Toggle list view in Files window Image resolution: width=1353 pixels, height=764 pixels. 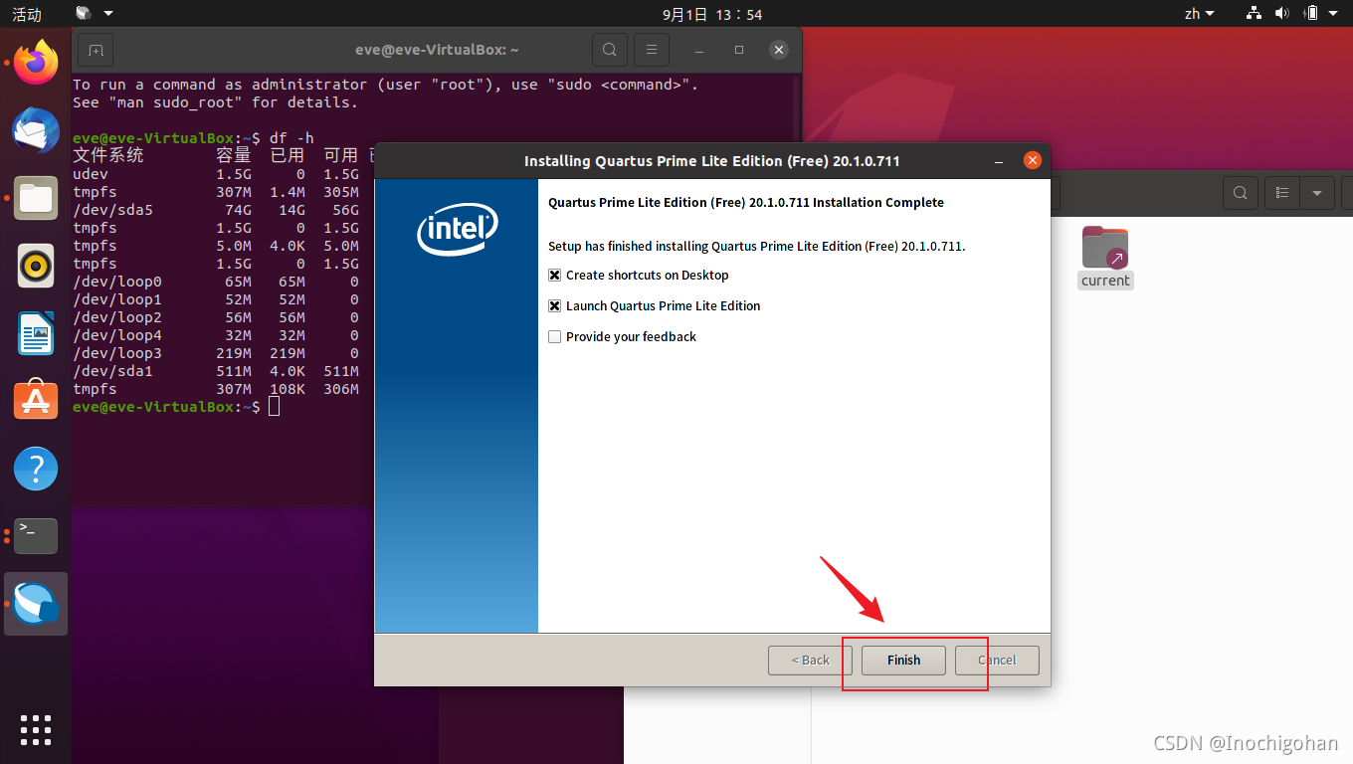tap(1282, 193)
